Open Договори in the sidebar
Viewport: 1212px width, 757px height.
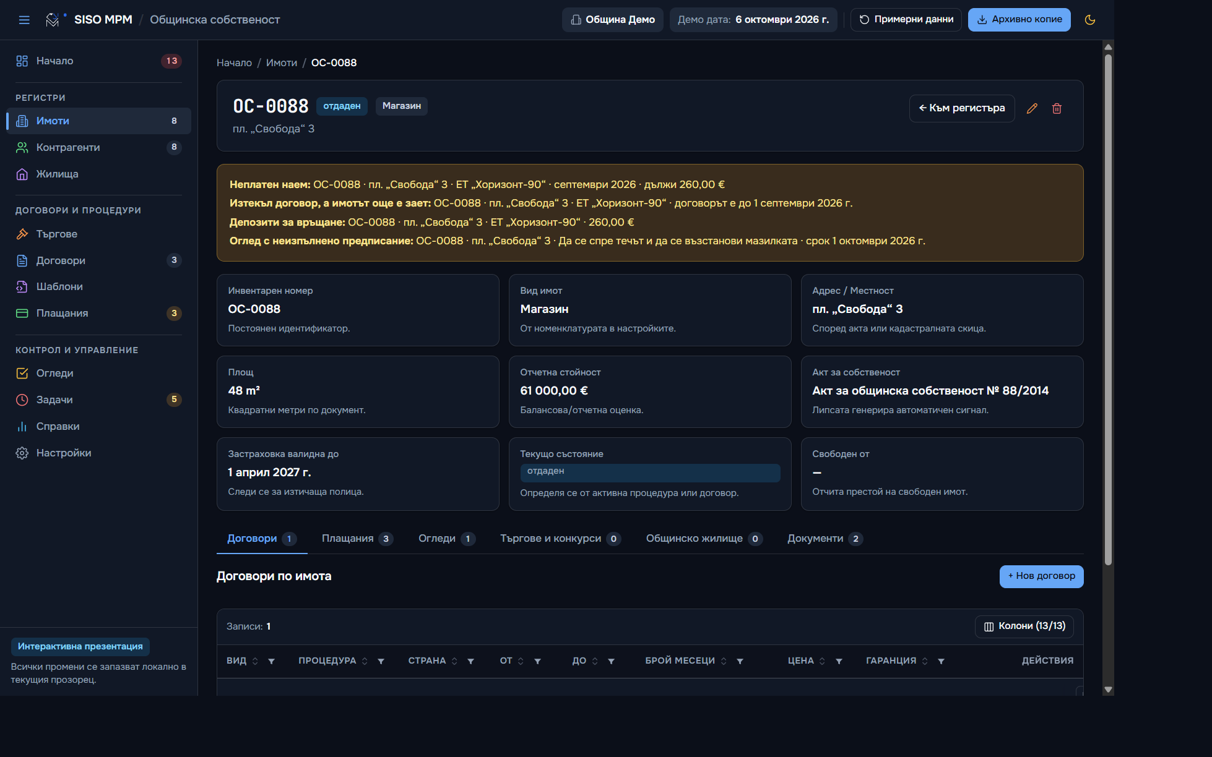tap(98, 260)
